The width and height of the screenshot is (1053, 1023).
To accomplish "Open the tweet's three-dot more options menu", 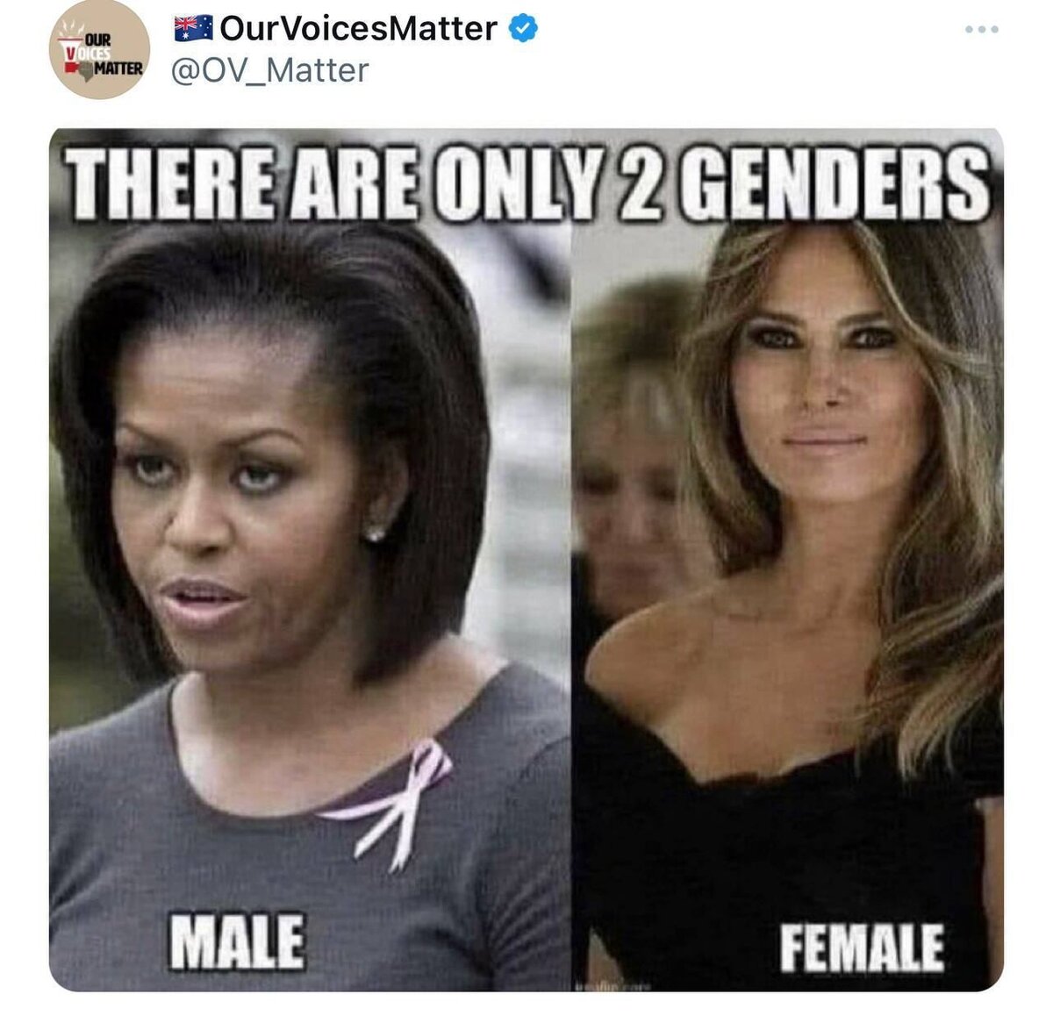I will [x=981, y=30].
